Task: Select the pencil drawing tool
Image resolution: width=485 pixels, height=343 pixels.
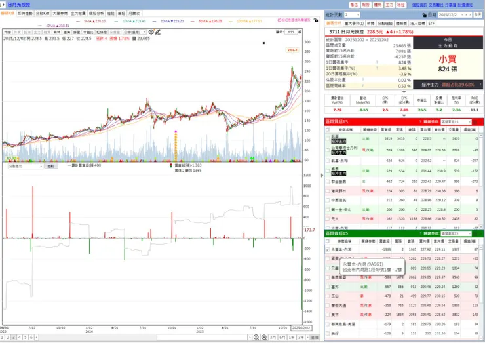Action: [158, 32]
